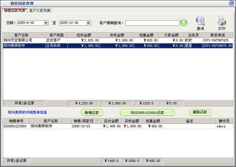Click the sort arrow on 销售/回款日 header
This screenshot has height=167, width=236.
click(x=98, y=121)
